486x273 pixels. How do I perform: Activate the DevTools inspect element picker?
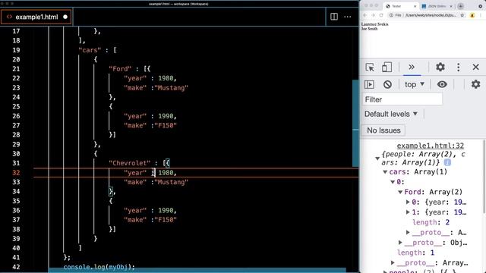(x=370, y=67)
